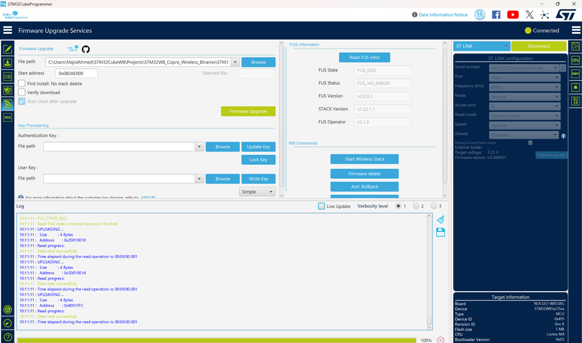The width and height of the screenshot is (582, 343).
Task: Browse for firmware file path
Action: click(258, 62)
